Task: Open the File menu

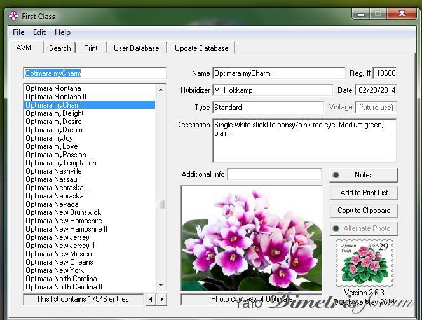Action: click(x=18, y=32)
